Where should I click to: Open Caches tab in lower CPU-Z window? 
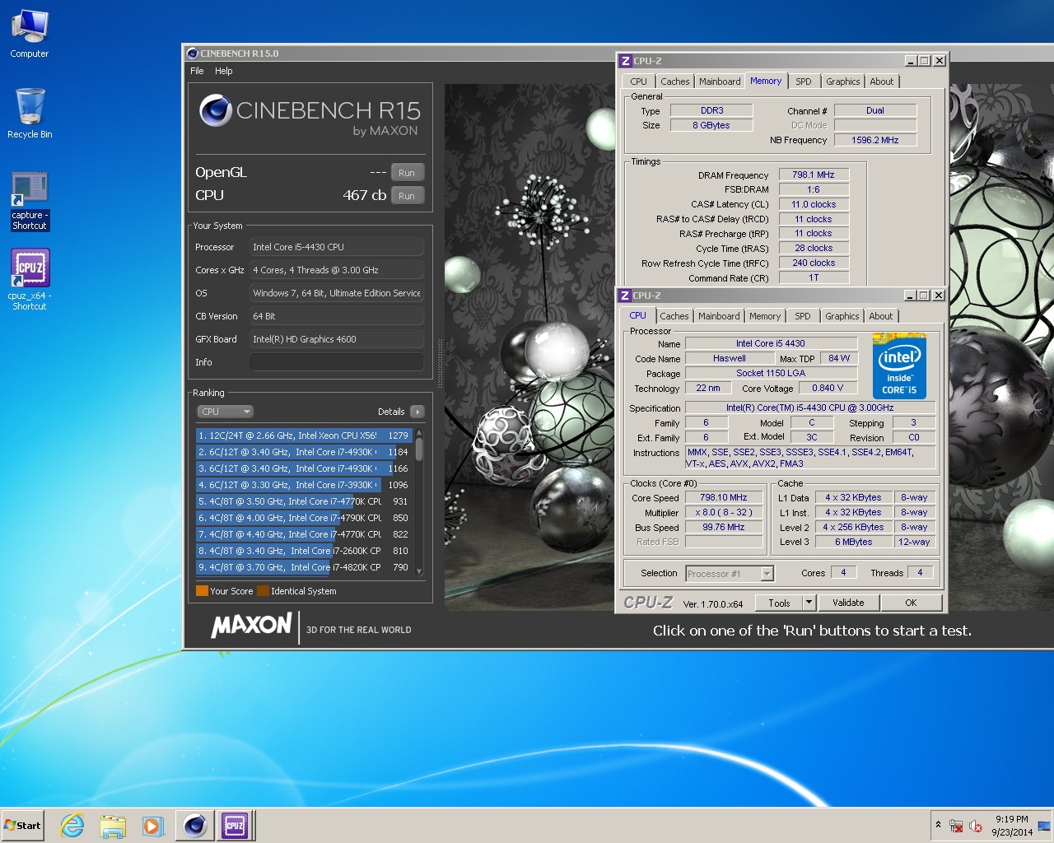pos(674,316)
